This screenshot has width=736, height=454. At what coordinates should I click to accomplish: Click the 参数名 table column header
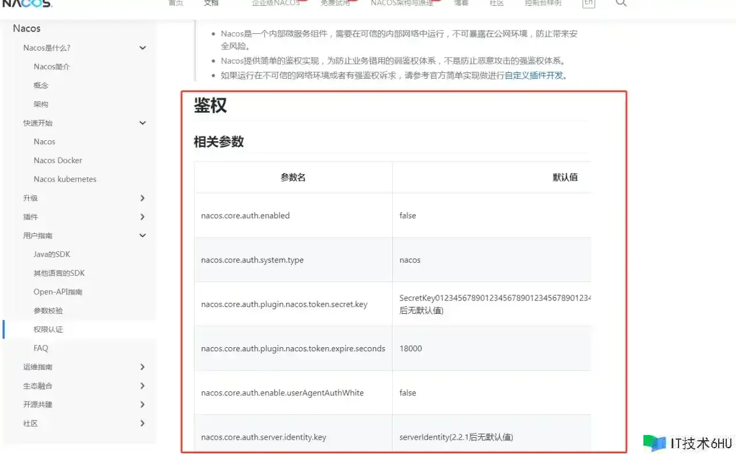pyautogui.click(x=293, y=178)
